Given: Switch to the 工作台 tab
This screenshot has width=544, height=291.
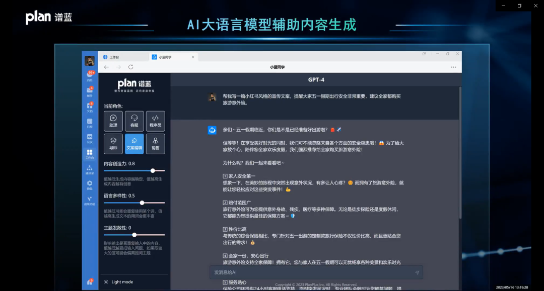Looking at the screenshot, I should [124, 57].
